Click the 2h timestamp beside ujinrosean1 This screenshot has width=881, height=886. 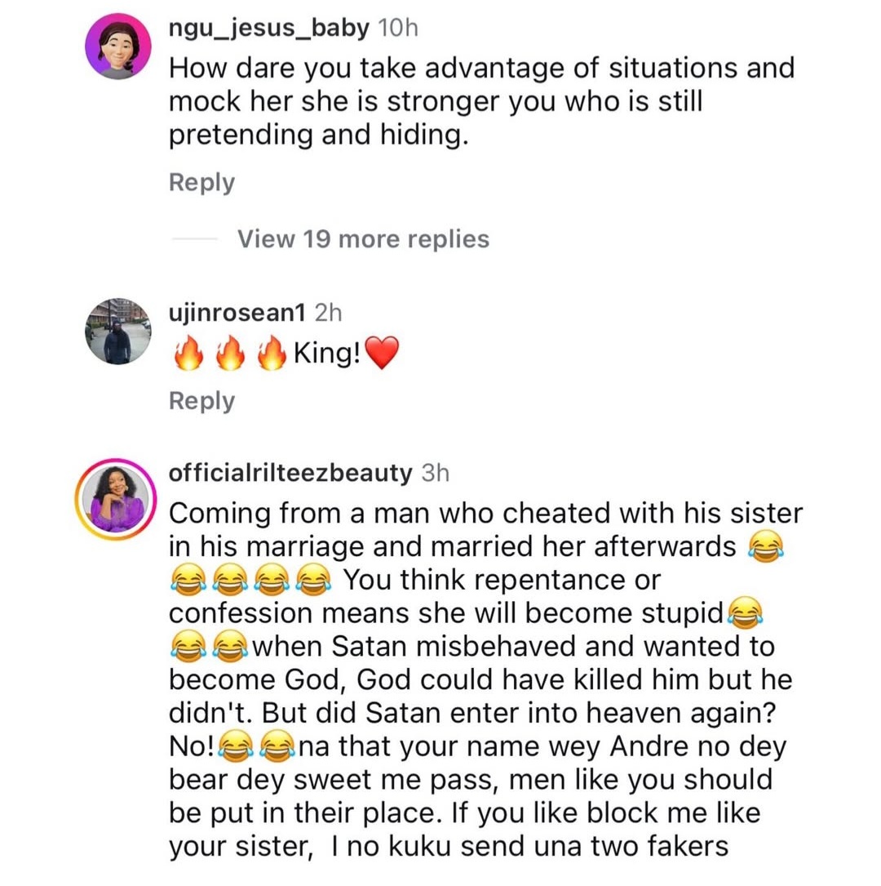tap(327, 313)
